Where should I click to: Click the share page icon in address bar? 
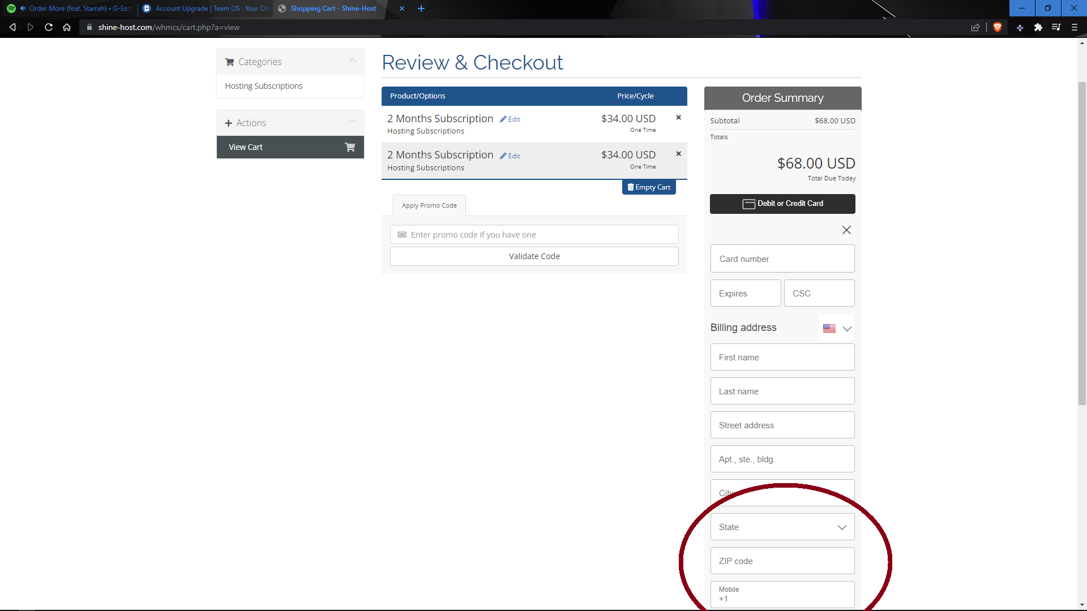pyautogui.click(x=975, y=27)
